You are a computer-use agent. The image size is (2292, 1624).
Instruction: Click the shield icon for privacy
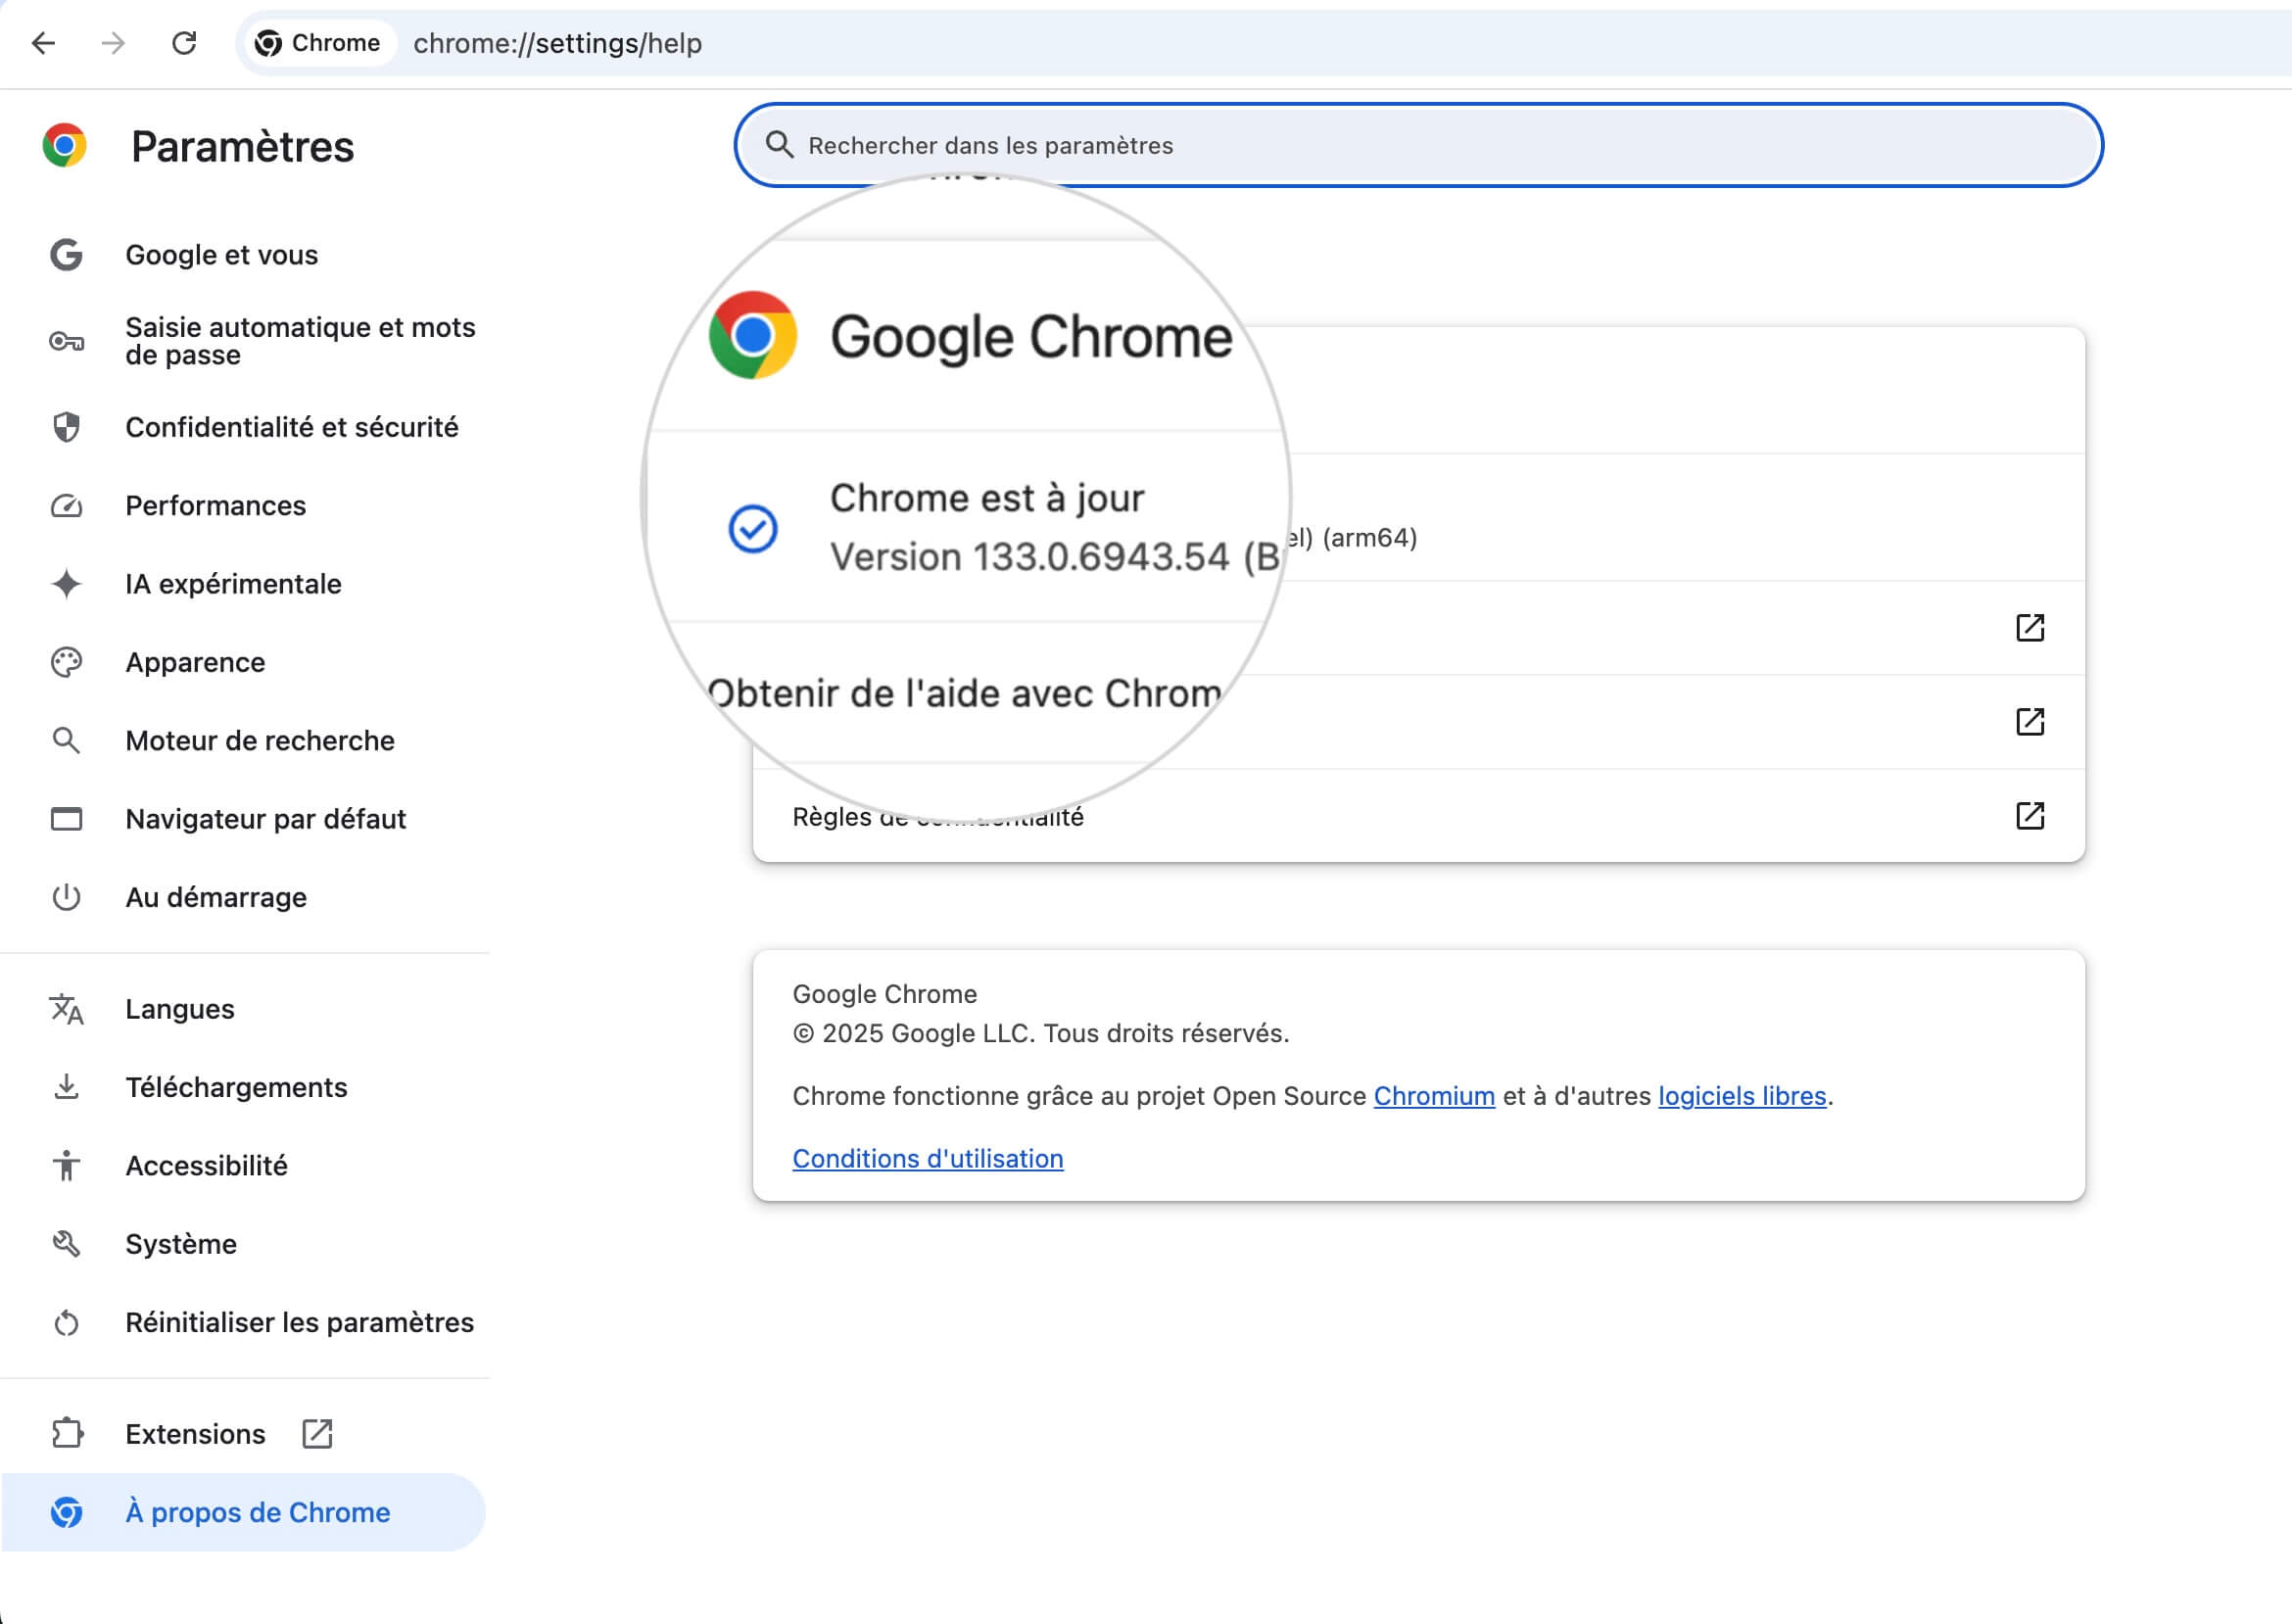pos(66,427)
